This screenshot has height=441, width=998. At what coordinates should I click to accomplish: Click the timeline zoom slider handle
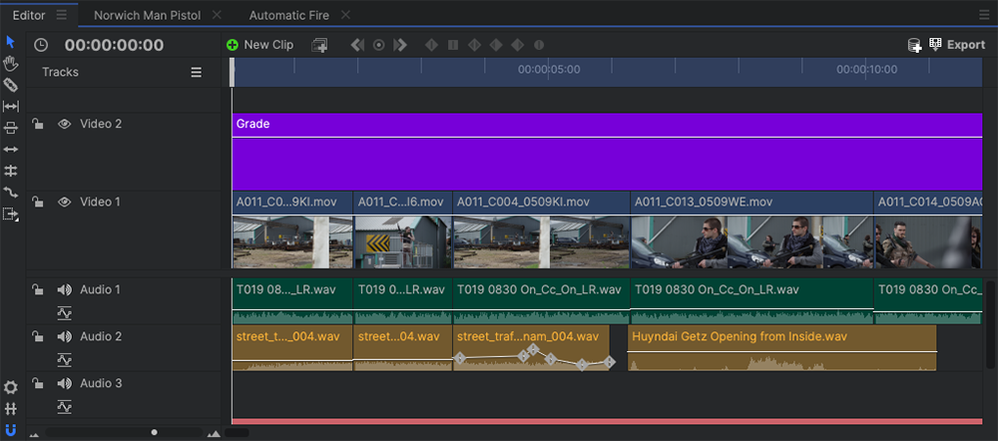click(x=154, y=432)
